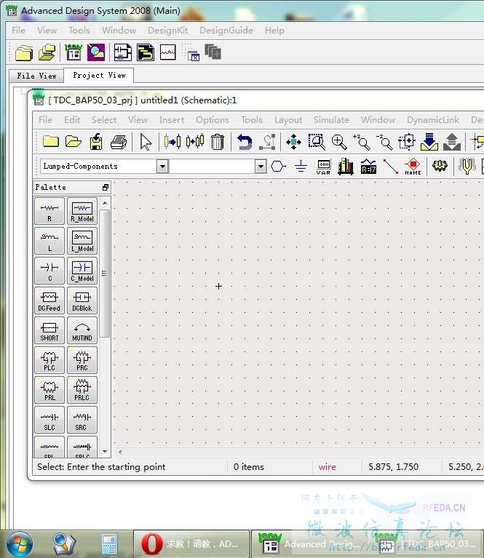The height and width of the screenshot is (558, 484).
Task: Switch to the File View tab
Action: (36, 76)
